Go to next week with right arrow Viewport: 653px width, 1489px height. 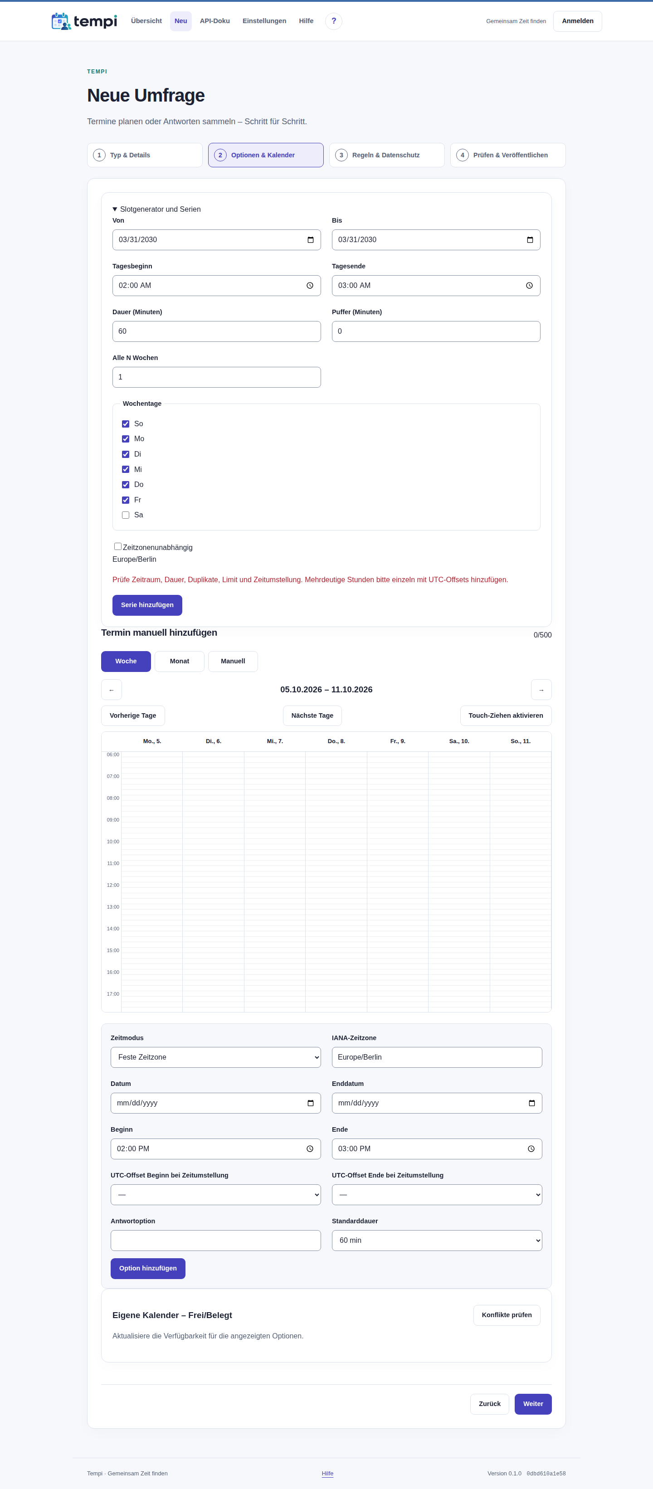(x=541, y=690)
